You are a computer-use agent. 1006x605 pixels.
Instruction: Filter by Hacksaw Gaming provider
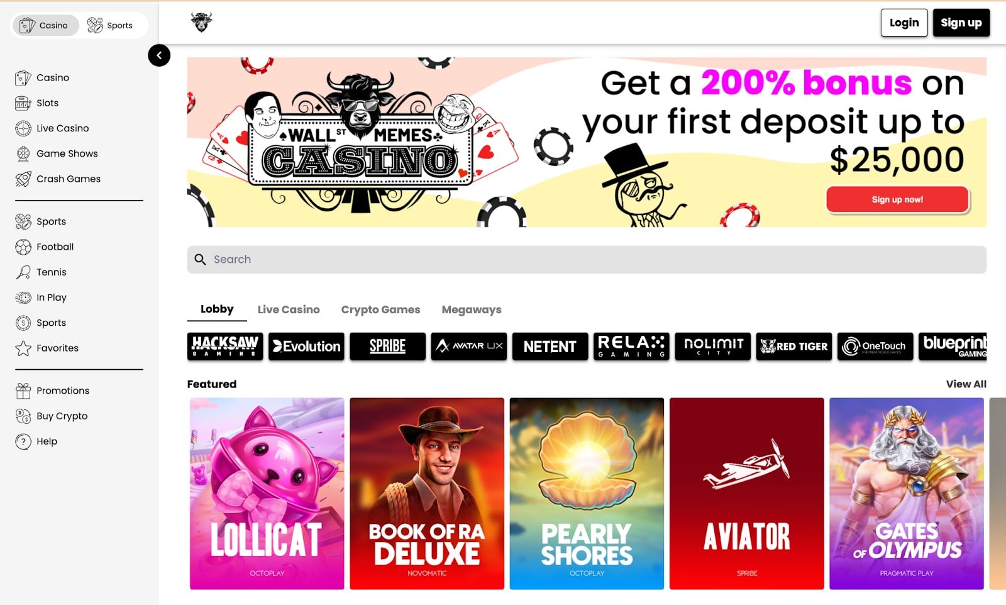(x=225, y=347)
